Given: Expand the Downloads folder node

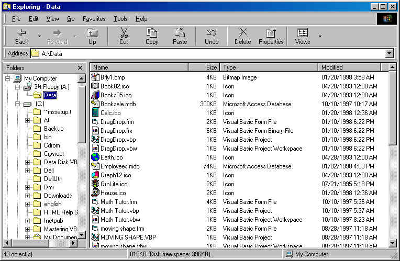Looking at the screenshot, I should [27, 196].
